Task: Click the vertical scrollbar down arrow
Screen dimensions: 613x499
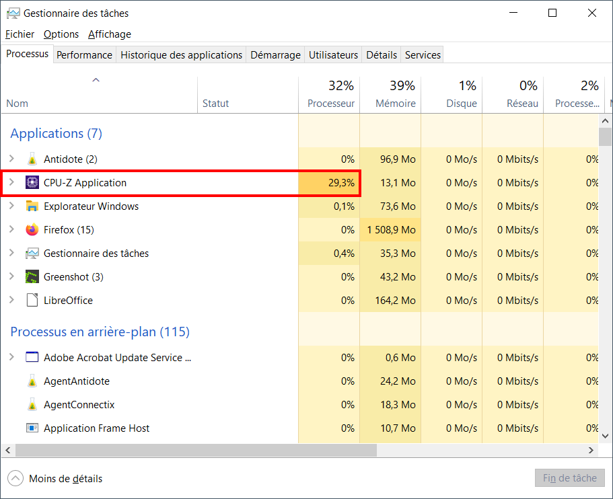Action: click(x=605, y=436)
